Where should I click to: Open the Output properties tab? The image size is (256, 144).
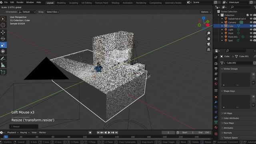216,68
